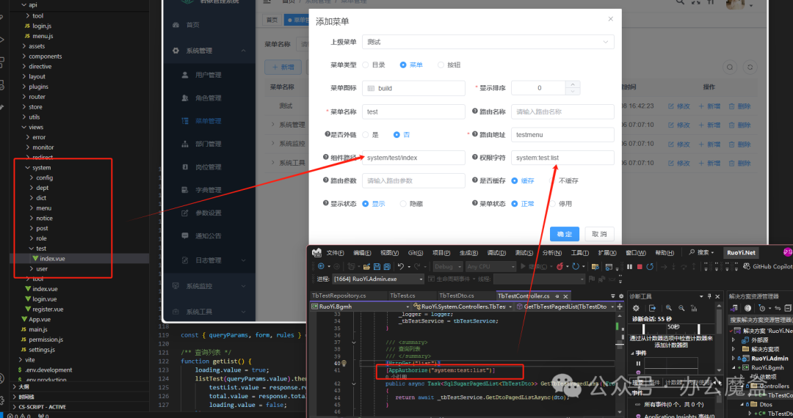
Task: Click the save all icon in Visual Studio
Action: (x=387, y=266)
